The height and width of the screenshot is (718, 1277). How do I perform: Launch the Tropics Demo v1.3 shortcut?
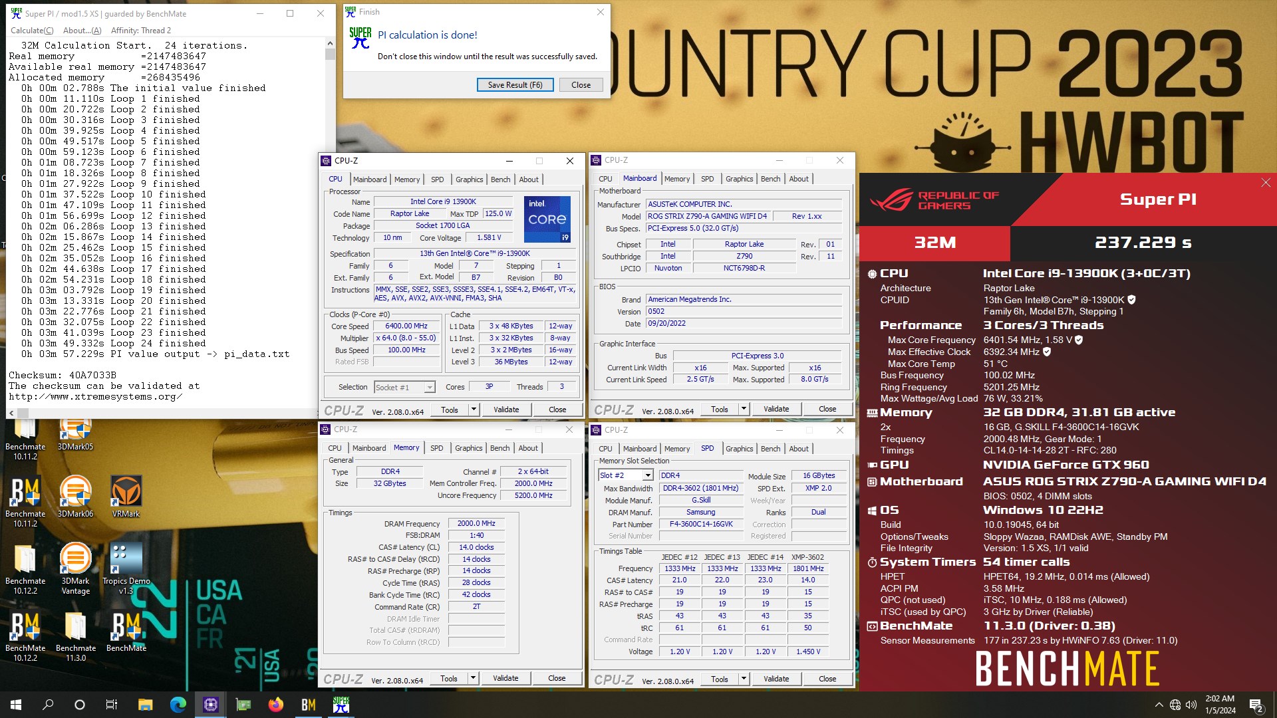pyautogui.click(x=126, y=568)
